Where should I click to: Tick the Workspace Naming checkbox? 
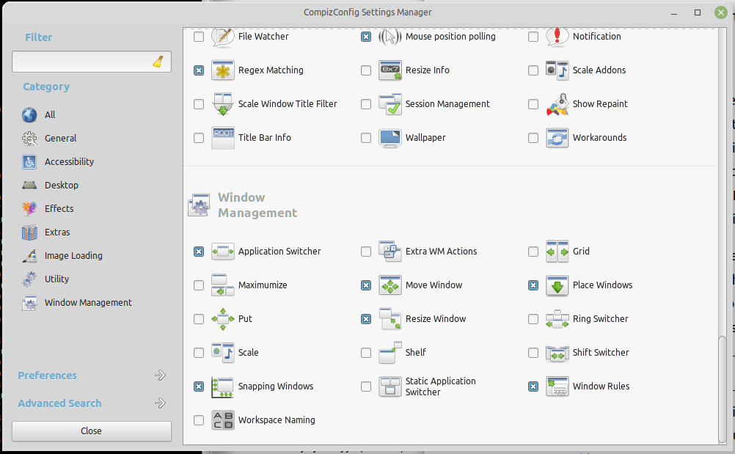tap(199, 420)
